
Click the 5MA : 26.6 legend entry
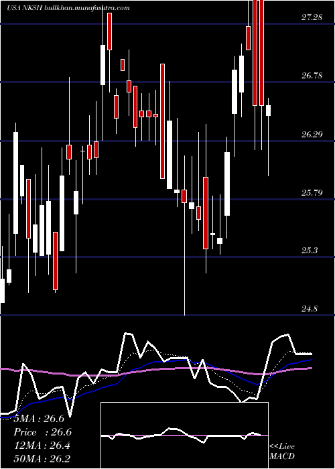pos(39,419)
